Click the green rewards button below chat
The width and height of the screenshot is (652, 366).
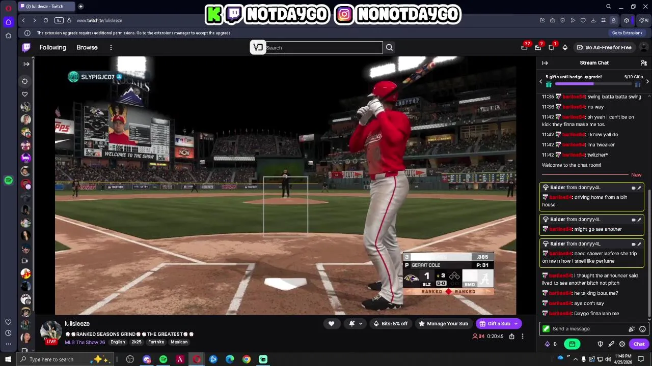[572, 344]
